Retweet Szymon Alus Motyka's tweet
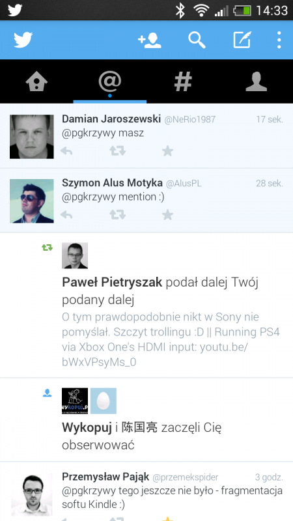Image resolution: width=293 pixels, height=521 pixels. 118,216
